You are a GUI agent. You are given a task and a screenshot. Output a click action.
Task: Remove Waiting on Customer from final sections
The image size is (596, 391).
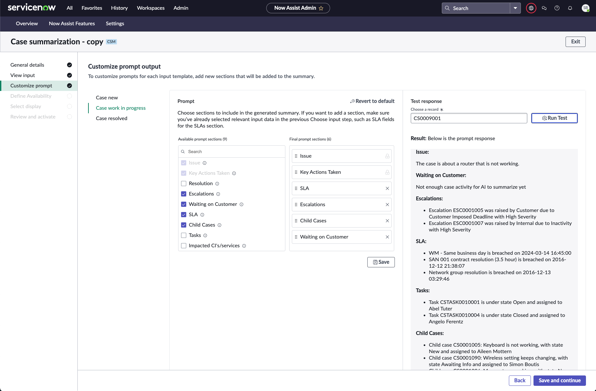387,237
